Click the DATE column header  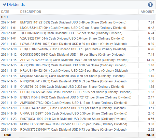tap(5, 12)
